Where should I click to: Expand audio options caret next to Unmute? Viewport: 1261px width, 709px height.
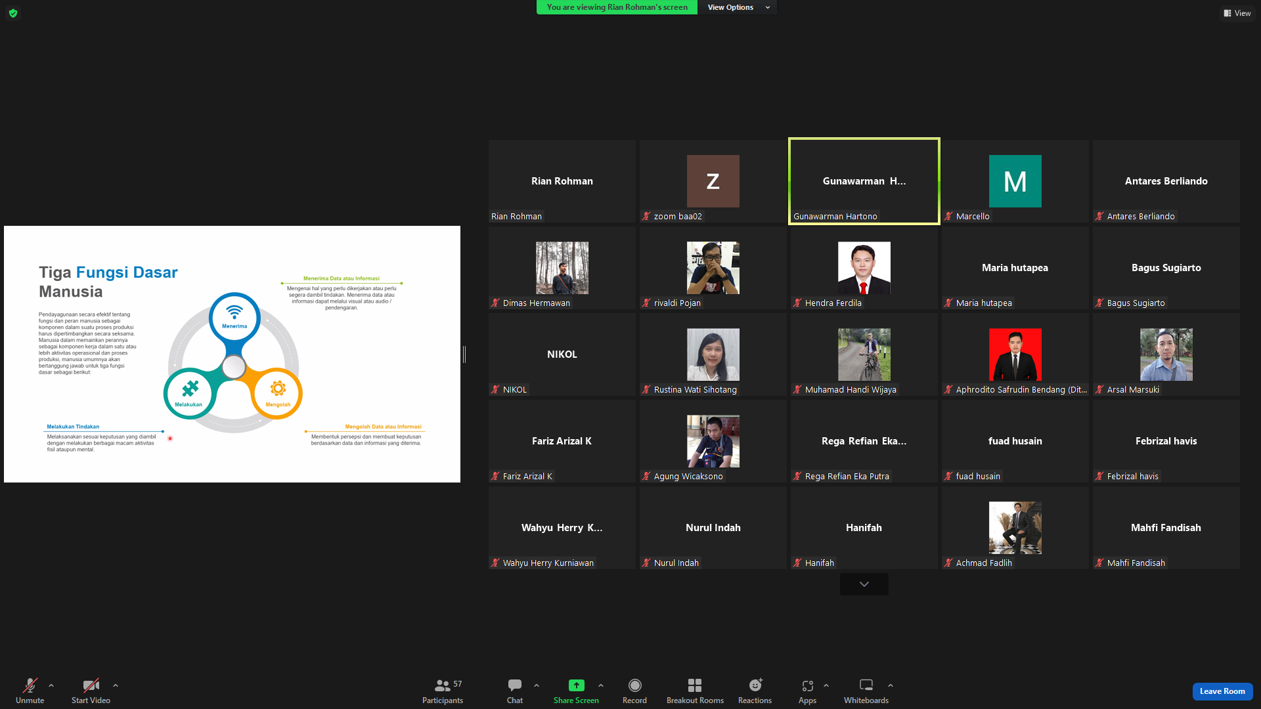(51, 685)
